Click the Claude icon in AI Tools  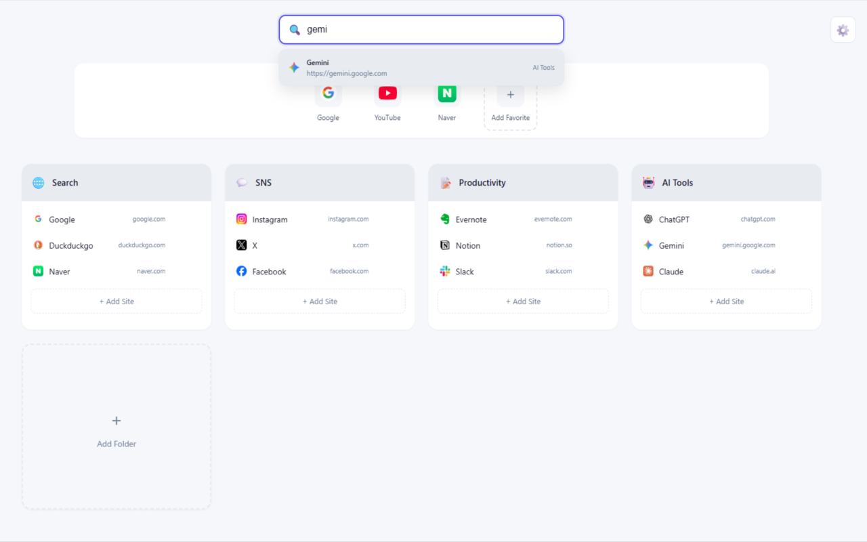(648, 271)
